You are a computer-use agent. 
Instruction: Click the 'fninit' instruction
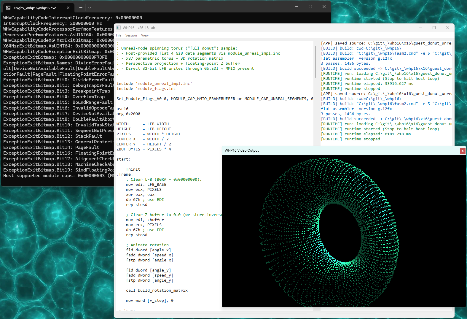coord(133,169)
